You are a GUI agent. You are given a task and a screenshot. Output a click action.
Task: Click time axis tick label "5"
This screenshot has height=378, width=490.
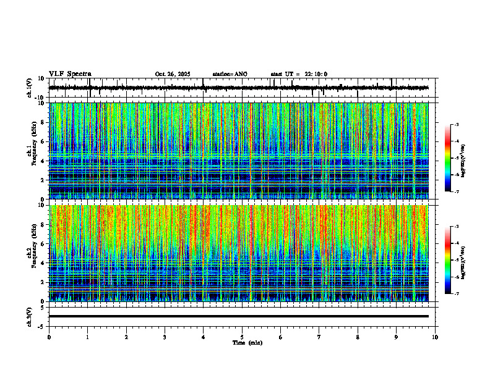click(x=242, y=337)
